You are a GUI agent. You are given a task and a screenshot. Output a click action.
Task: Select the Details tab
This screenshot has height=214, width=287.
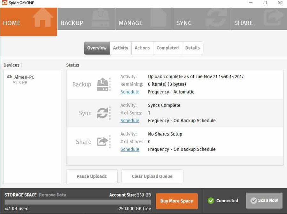(x=192, y=48)
